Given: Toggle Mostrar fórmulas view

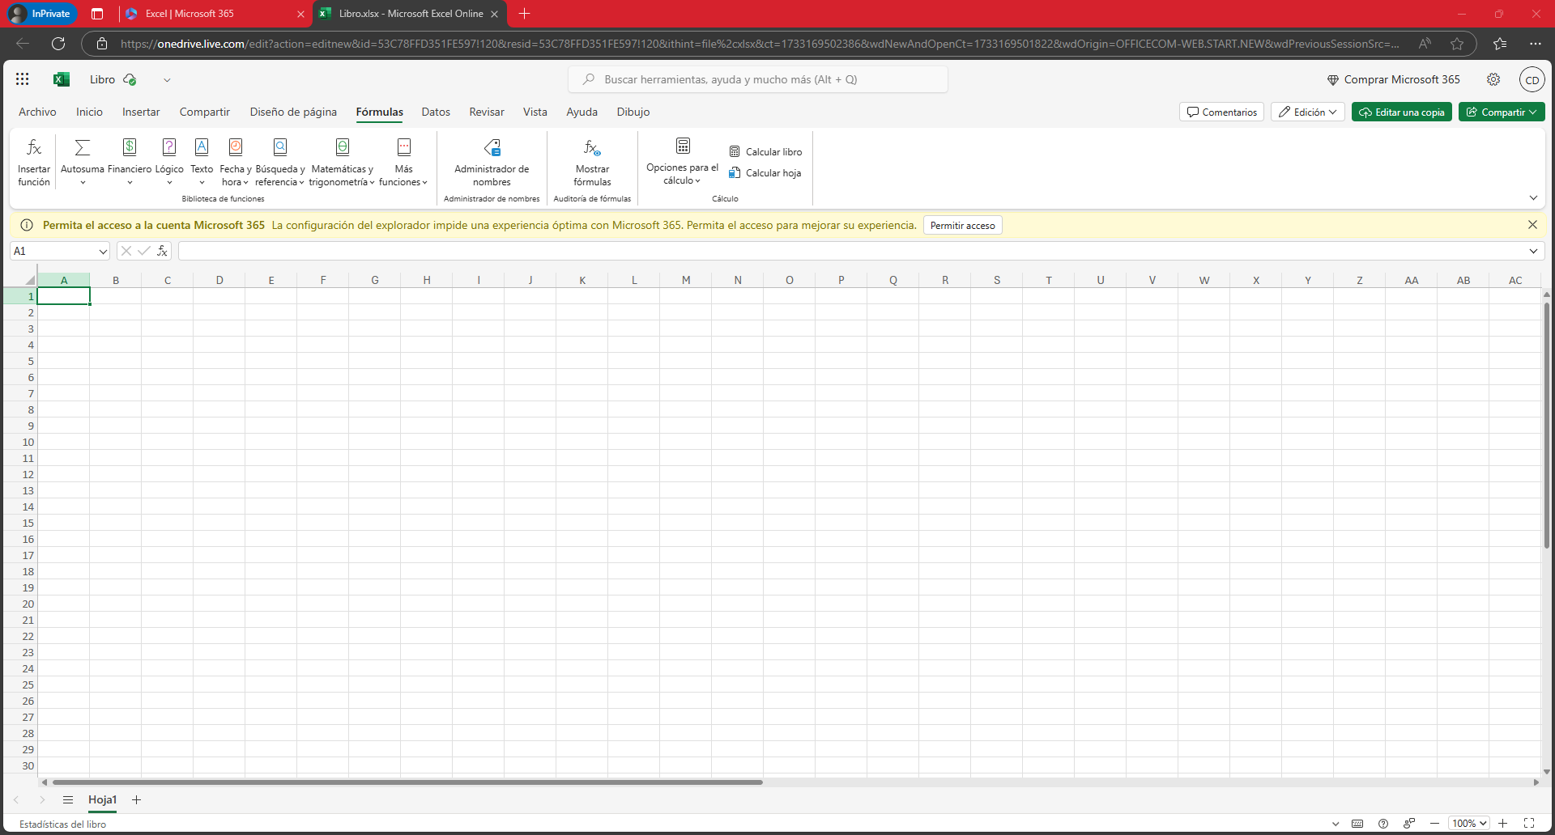Looking at the screenshot, I should pyautogui.click(x=592, y=160).
